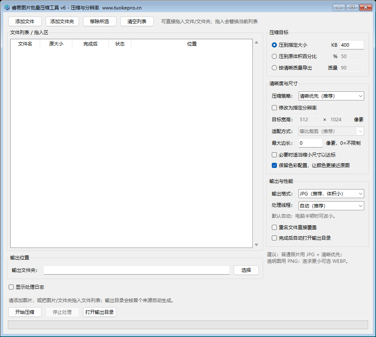Screen dimensions: 376x337
Task: Click the file list scroll-up arrow
Action: coord(256,42)
